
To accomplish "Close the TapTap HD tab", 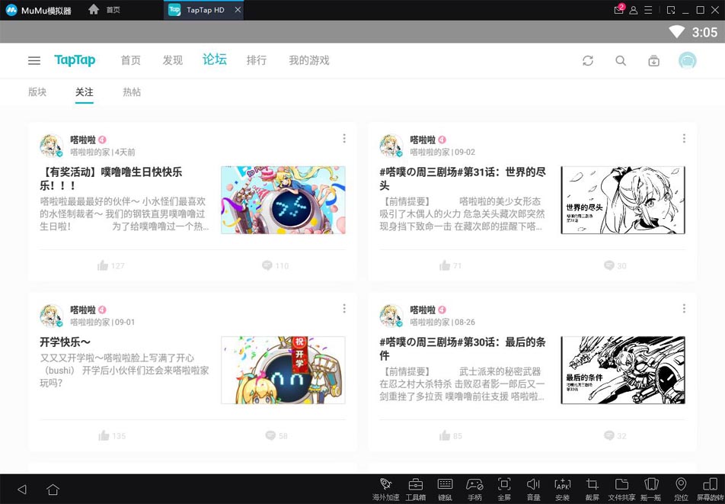I will (237, 10).
